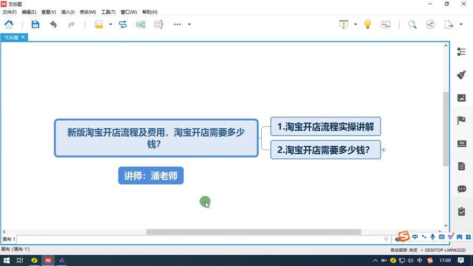Open the Format brush panel
Screen dimensions: 473x266
pos(461,75)
